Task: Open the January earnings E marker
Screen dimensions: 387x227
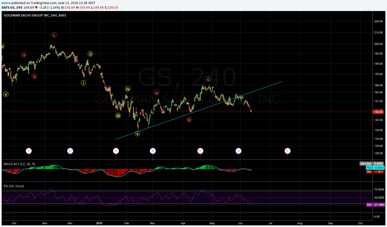Action: (x=116, y=151)
